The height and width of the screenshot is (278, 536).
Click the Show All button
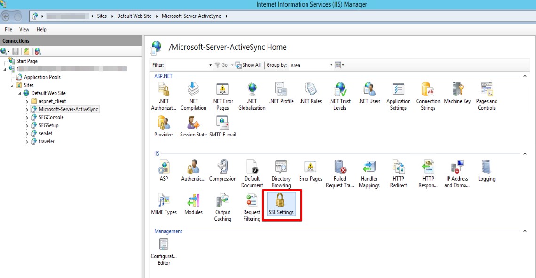pyautogui.click(x=248, y=65)
